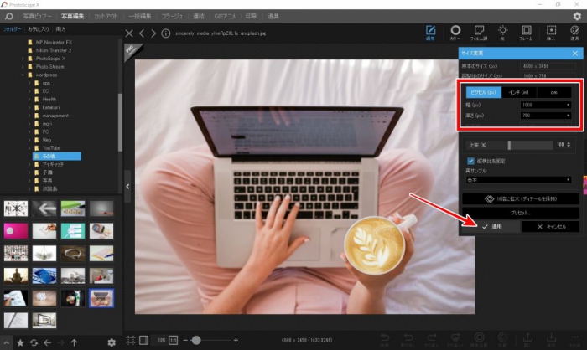
Task: Go up one folder level arrow
Action: (74, 342)
